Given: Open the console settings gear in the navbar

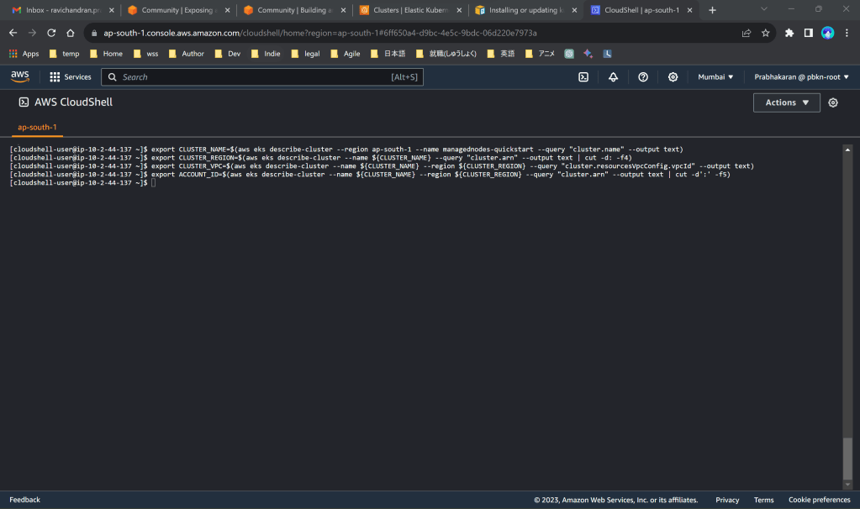Looking at the screenshot, I should [673, 77].
